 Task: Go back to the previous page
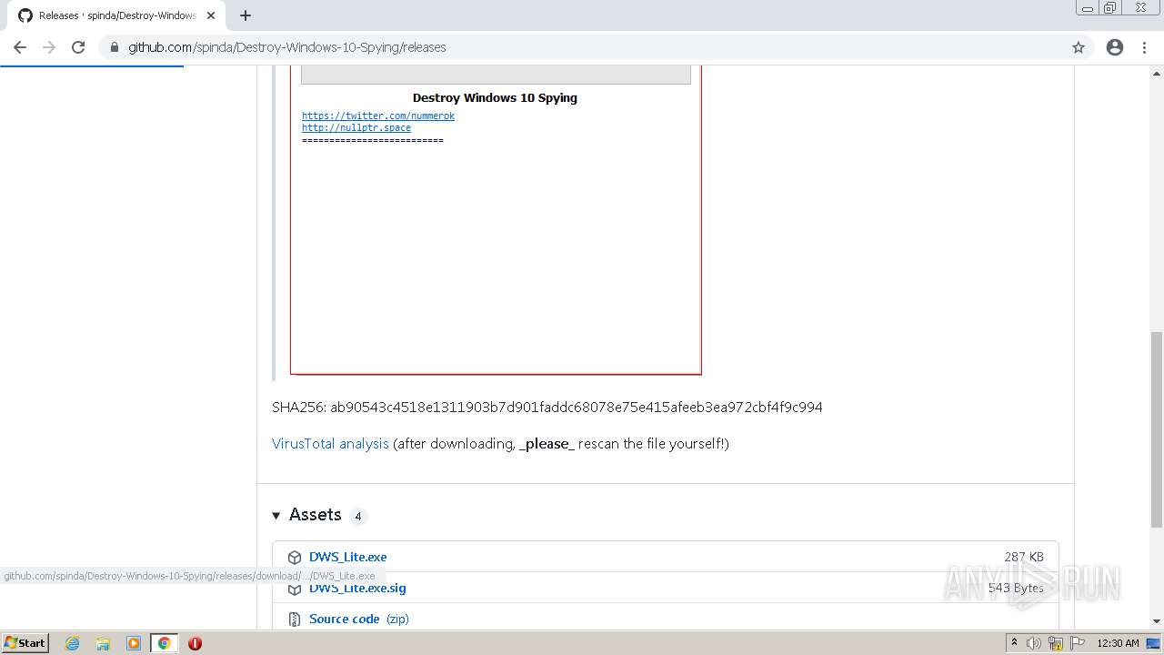pyautogui.click(x=20, y=47)
